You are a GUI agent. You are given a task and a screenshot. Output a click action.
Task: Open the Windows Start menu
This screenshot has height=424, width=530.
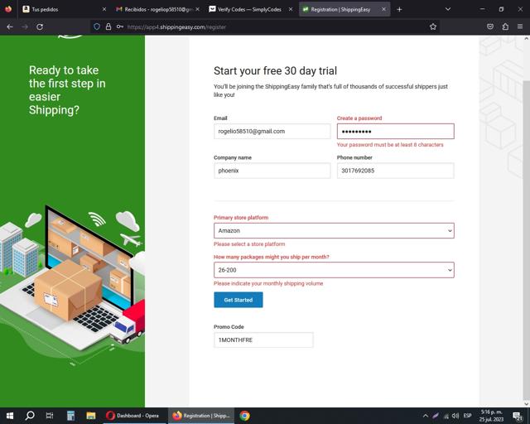click(x=10, y=416)
